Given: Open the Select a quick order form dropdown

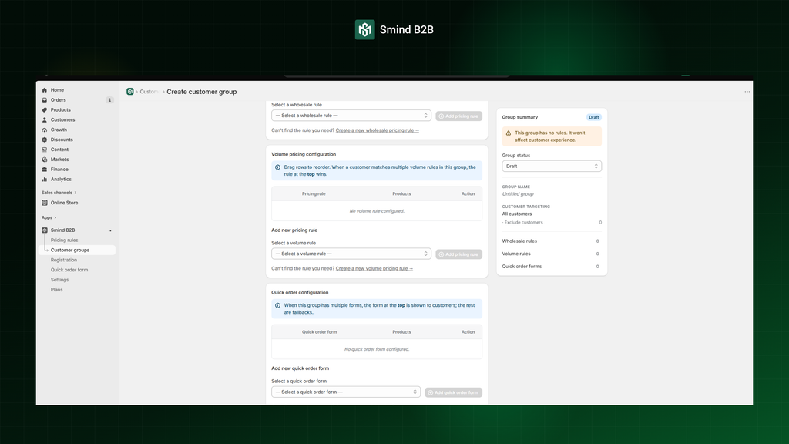Looking at the screenshot, I should pos(346,392).
